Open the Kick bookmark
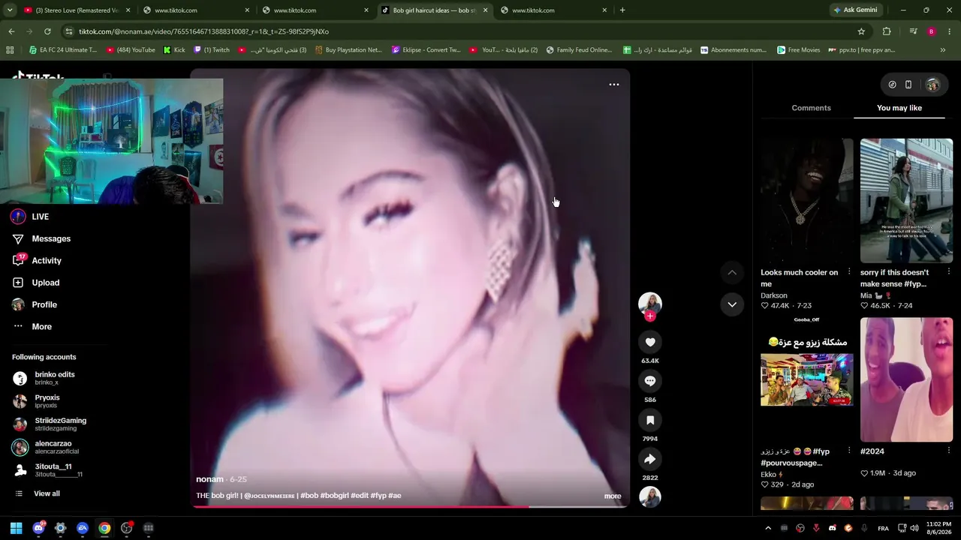Image resolution: width=961 pixels, height=540 pixels. tap(174, 50)
